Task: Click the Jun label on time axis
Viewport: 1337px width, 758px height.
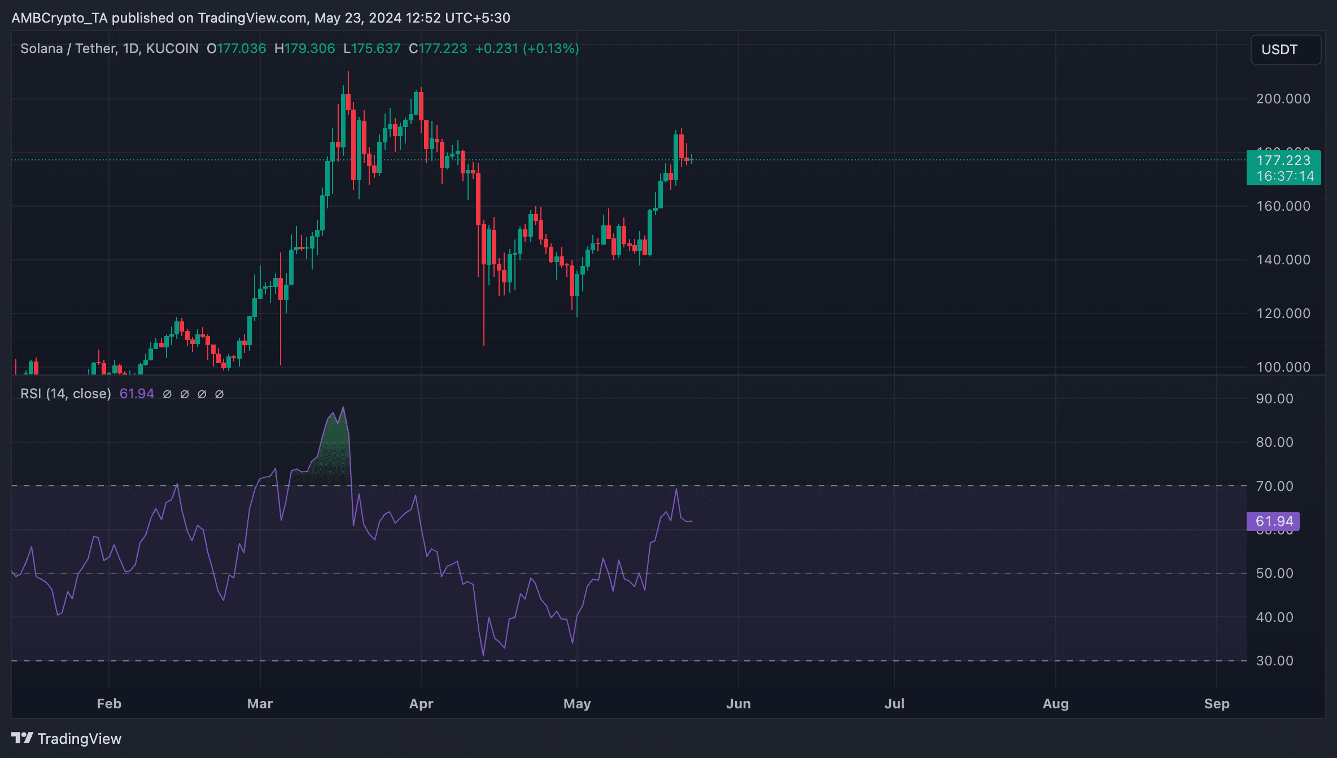Action: pyautogui.click(x=739, y=704)
